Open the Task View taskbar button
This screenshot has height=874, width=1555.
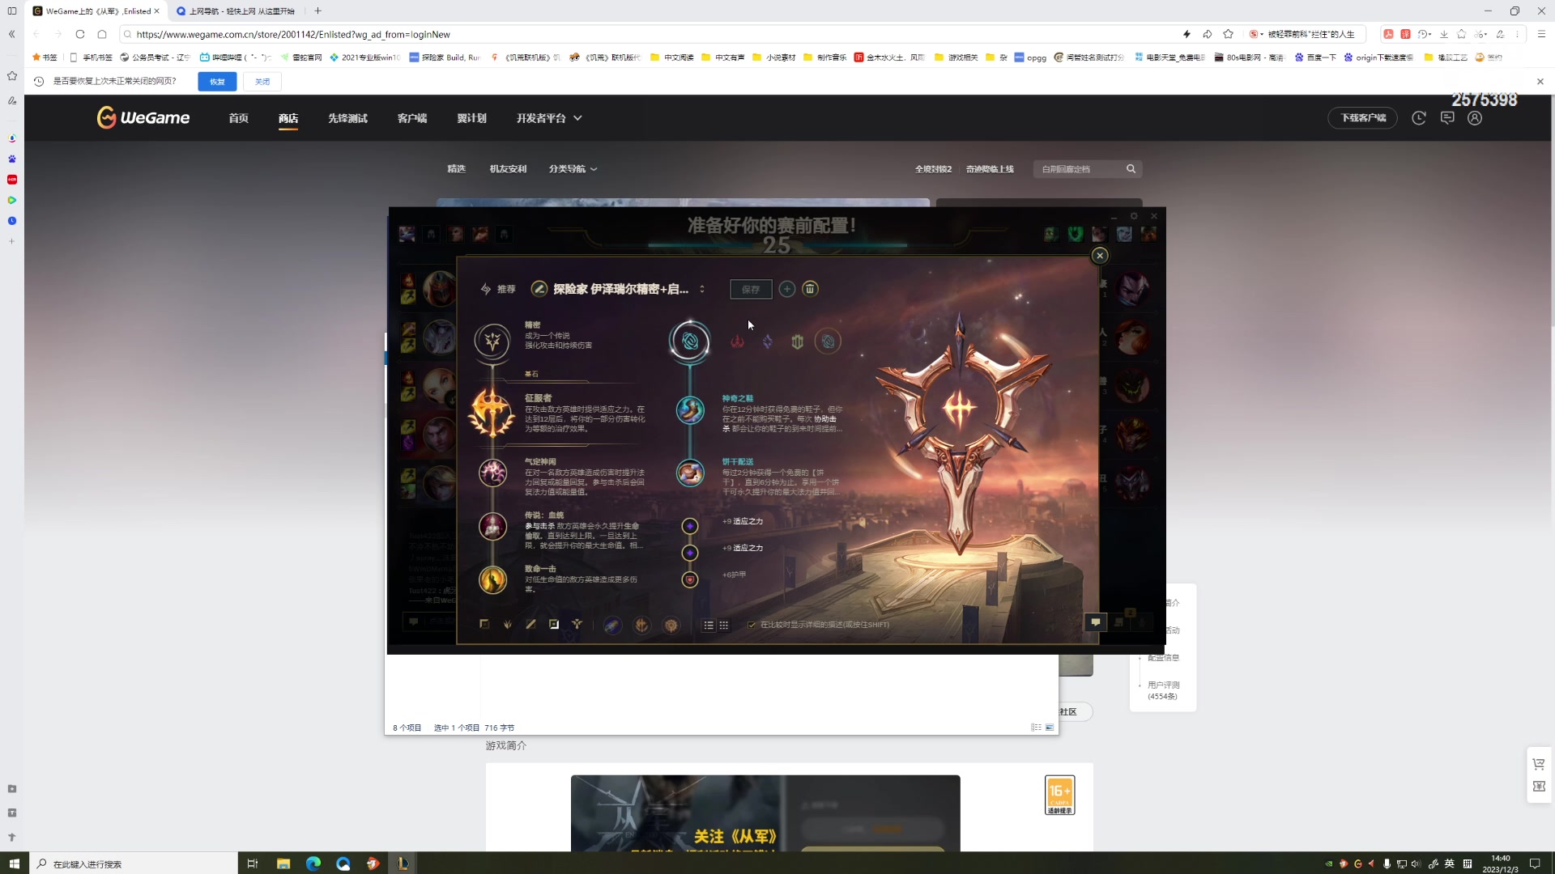click(x=252, y=863)
